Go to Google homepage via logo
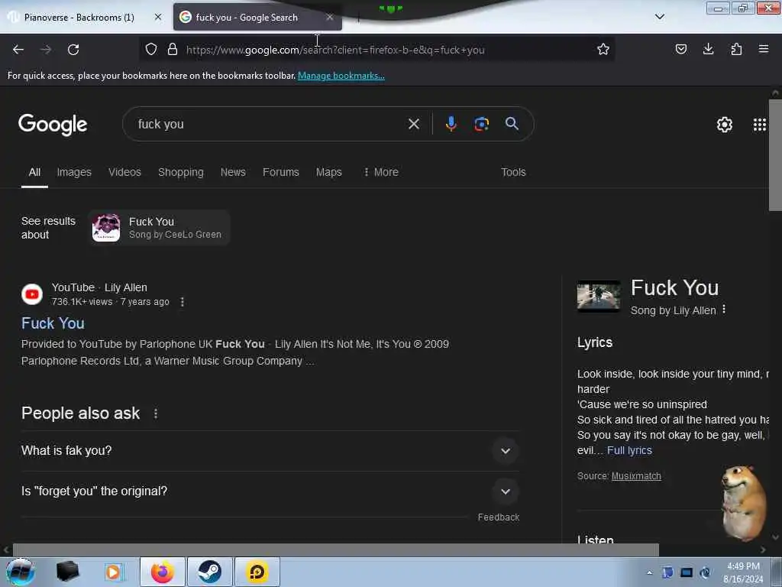 [x=53, y=125]
